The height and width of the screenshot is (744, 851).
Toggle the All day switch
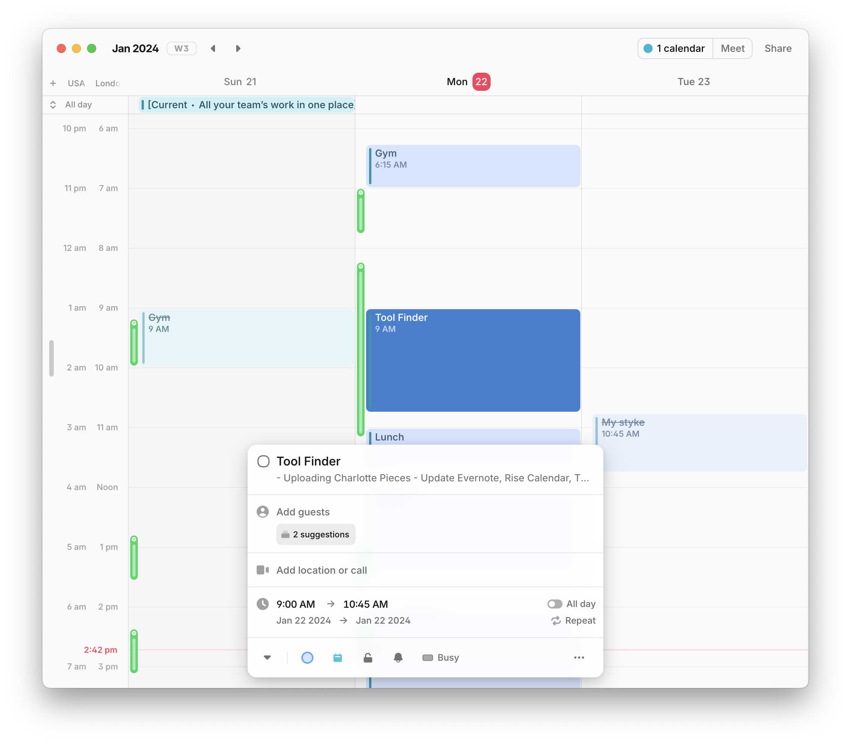tap(555, 604)
